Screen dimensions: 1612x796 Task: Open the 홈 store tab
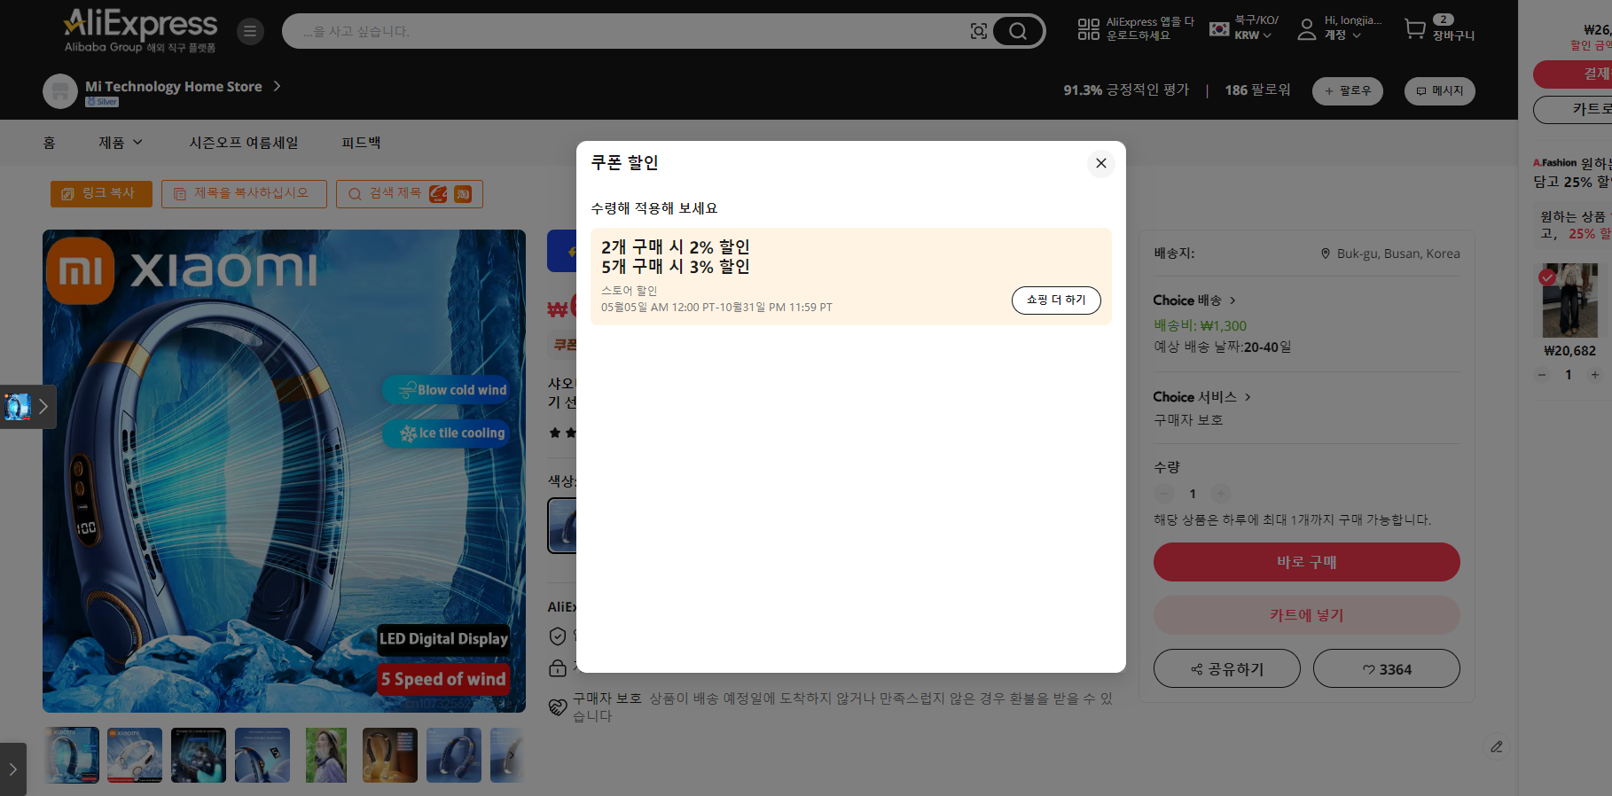(x=49, y=143)
